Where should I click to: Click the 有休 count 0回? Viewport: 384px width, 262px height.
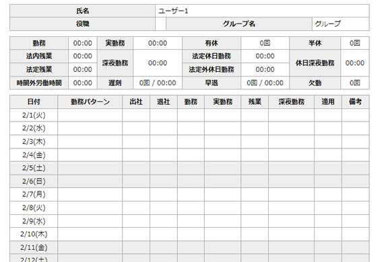pyautogui.click(x=265, y=43)
